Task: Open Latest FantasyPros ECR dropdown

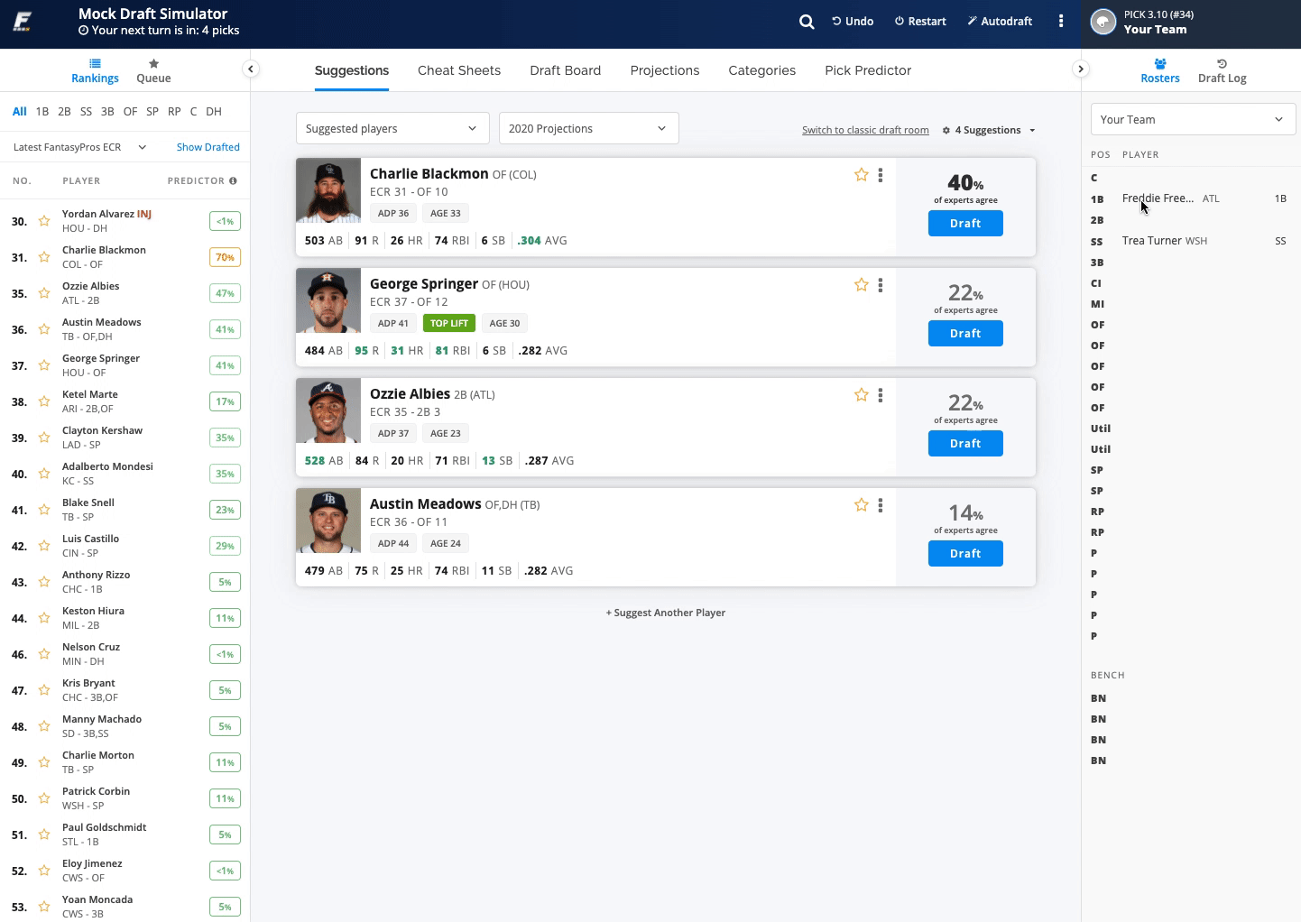Action: click(79, 147)
